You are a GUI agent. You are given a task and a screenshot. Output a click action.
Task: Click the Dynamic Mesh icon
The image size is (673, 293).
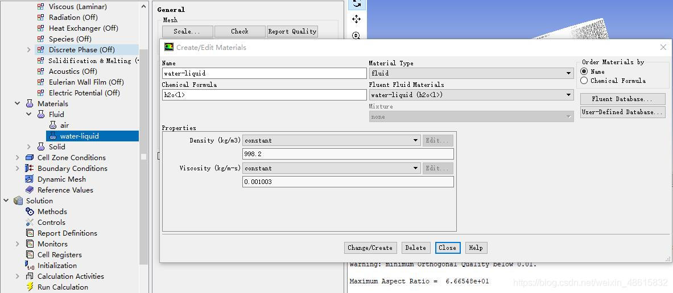pyautogui.click(x=30, y=179)
